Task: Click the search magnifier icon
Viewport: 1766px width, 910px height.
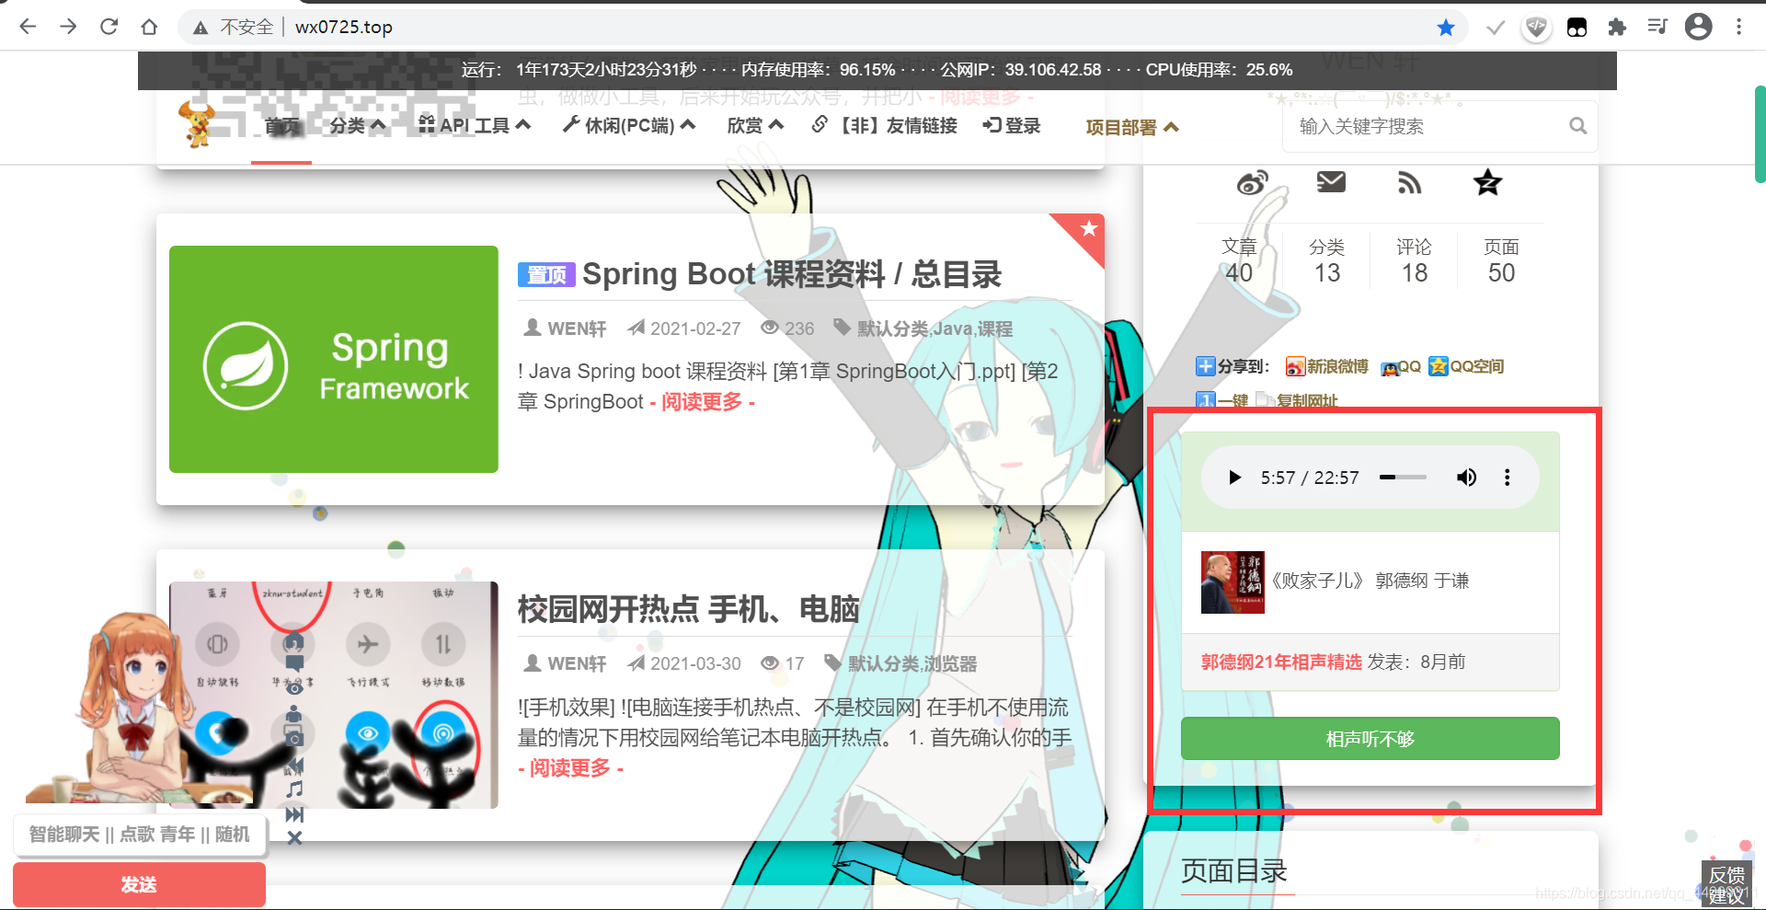Action: coord(1577,126)
